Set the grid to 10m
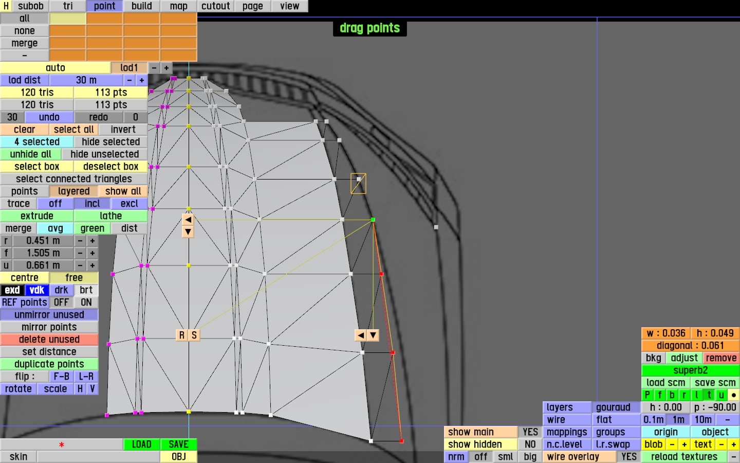The image size is (740, 463). coord(703,420)
